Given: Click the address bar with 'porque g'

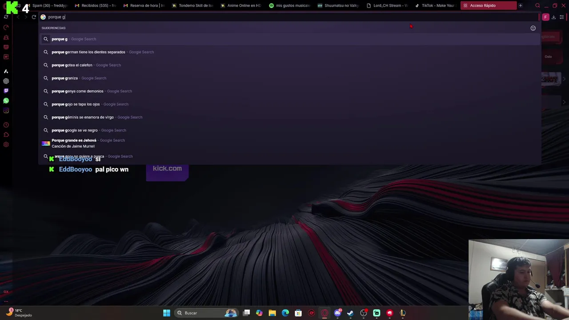Looking at the screenshot, I should 289,17.
